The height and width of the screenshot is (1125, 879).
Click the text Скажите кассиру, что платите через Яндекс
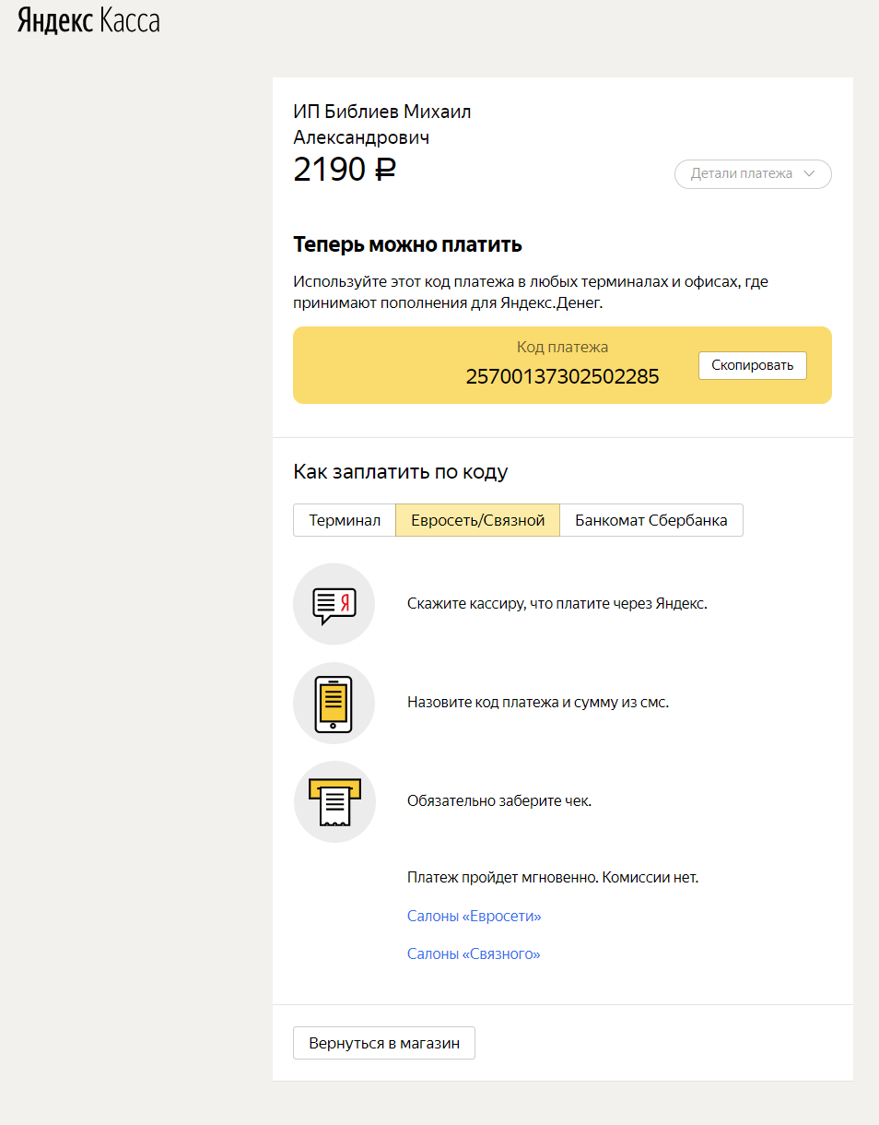(557, 604)
